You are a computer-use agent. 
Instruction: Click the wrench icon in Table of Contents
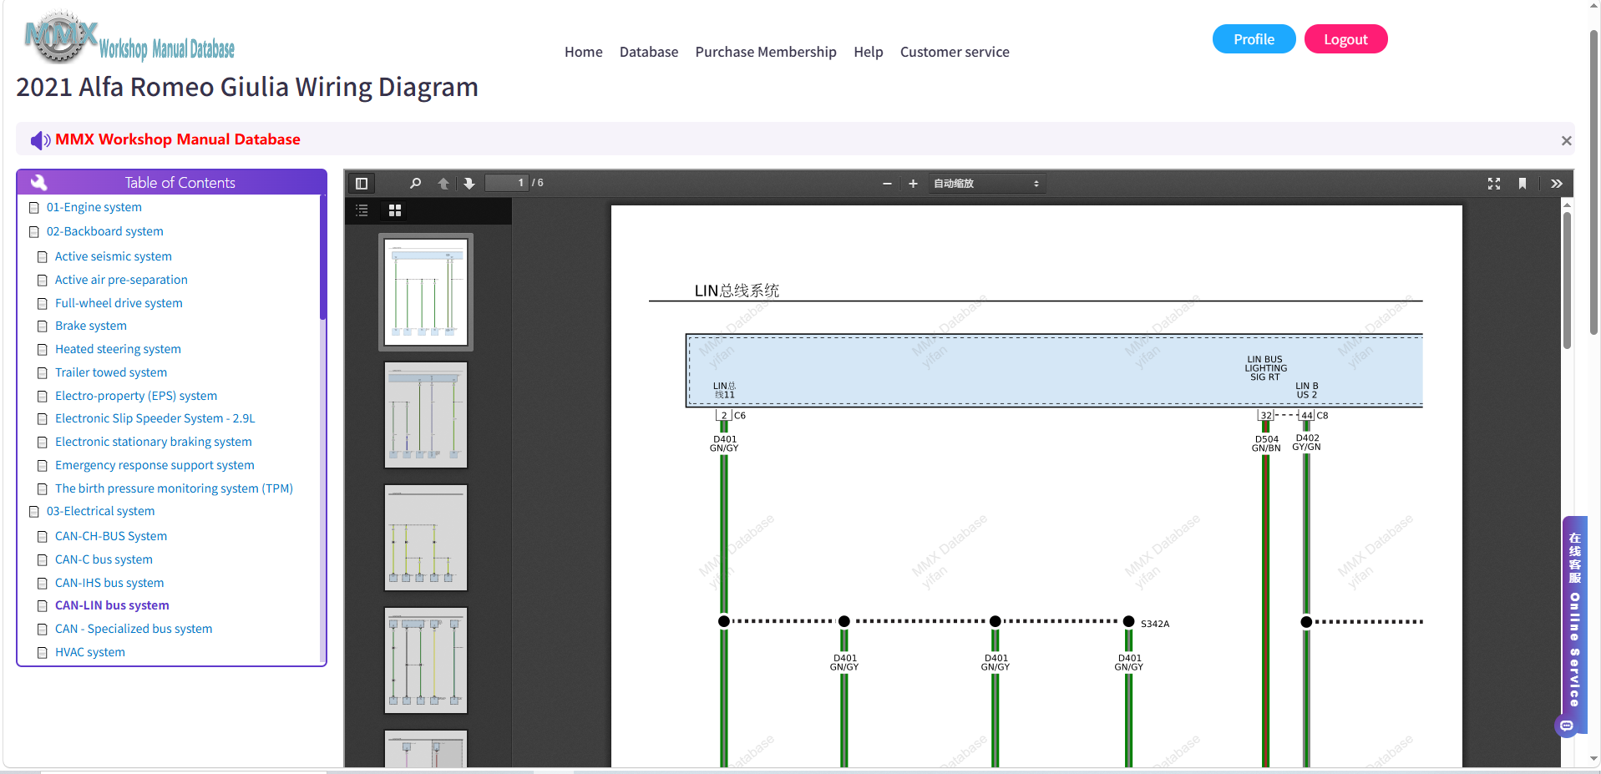pyautogui.click(x=38, y=182)
